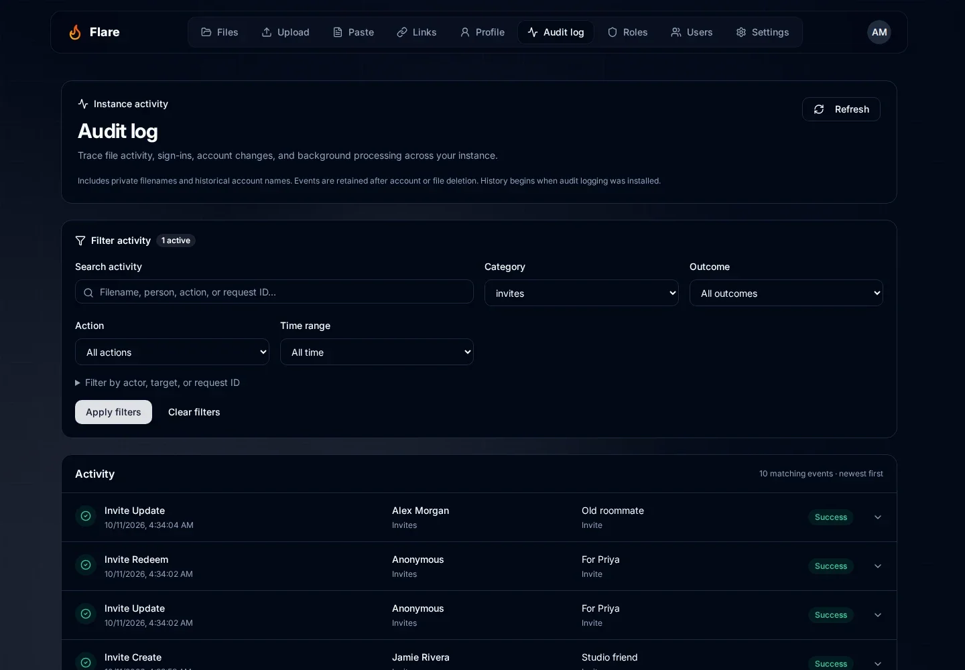Click the Invite Redeem event title

(137, 559)
